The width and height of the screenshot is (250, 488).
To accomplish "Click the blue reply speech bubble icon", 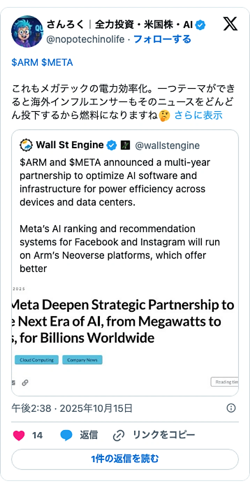I will [66, 435].
